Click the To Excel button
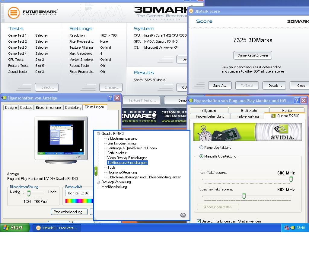 (x=247, y=86)
